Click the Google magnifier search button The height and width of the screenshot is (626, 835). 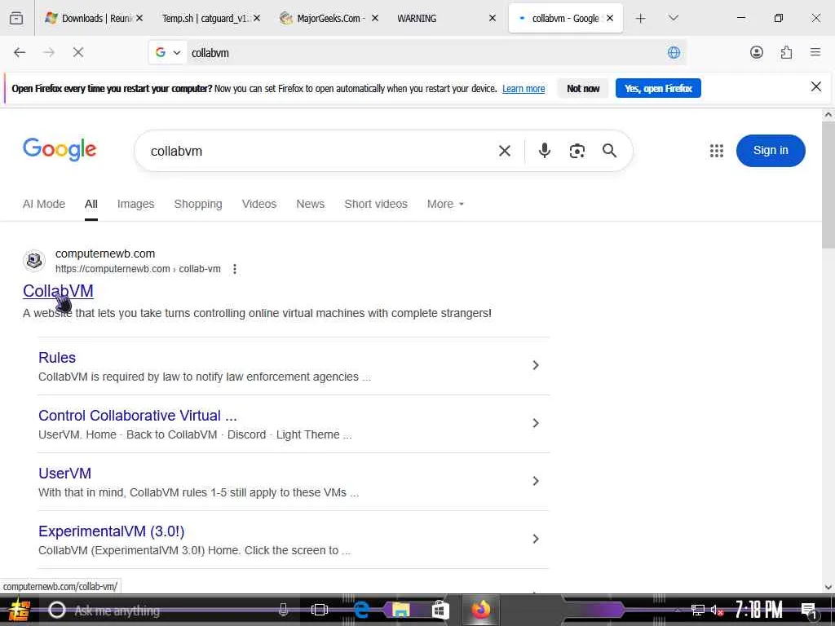pyautogui.click(x=610, y=151)
